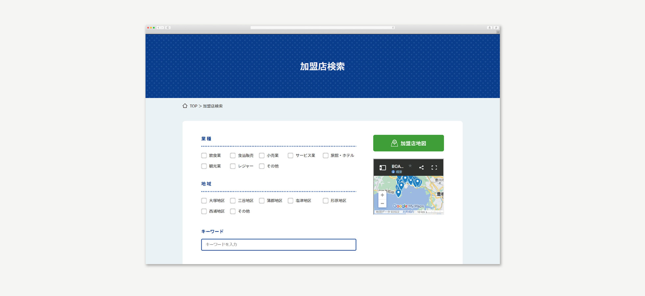Click the browser back arrow

pyautogui.click(x=158, y=28)
